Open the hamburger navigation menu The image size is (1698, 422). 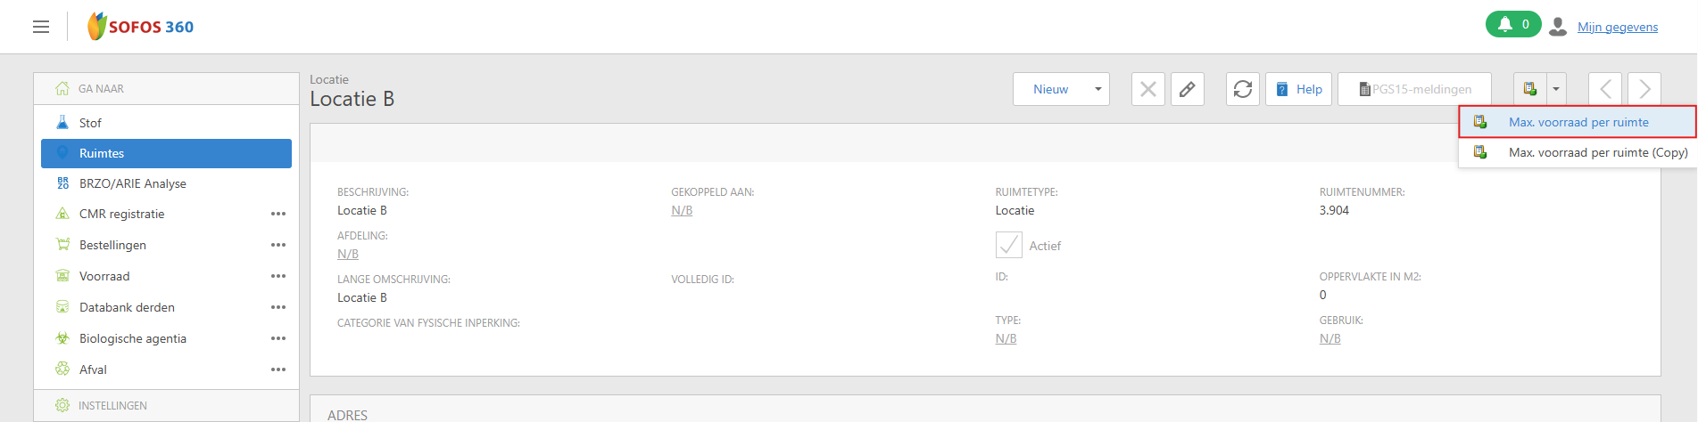click(41, 27)
